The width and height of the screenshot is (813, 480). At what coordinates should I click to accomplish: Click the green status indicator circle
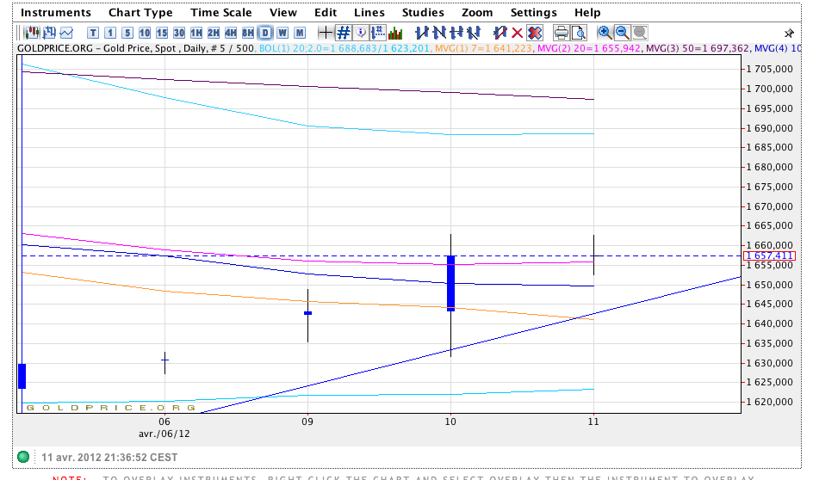coord(23,457)
